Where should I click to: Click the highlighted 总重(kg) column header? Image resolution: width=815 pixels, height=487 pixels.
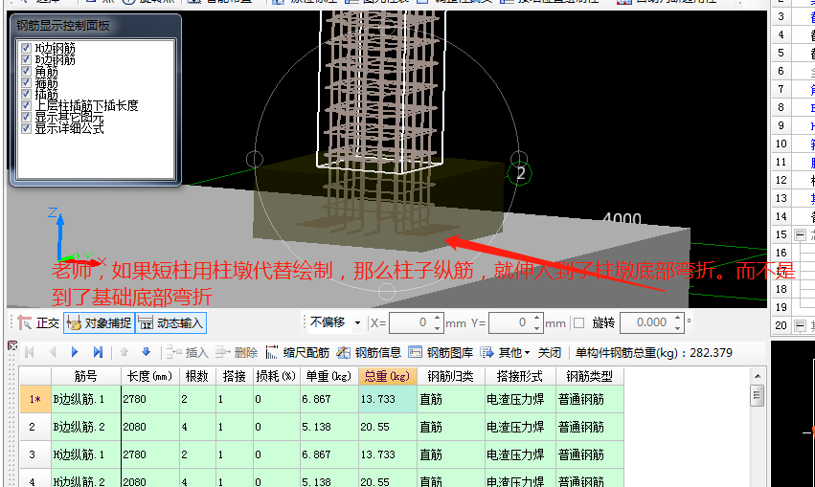point(388,376)
